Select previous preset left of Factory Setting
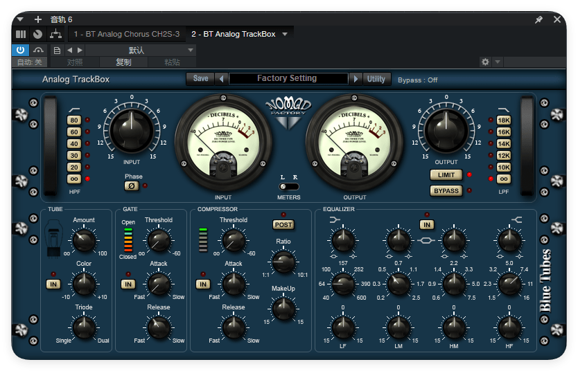The image size is (578, 371). (221, 79)
